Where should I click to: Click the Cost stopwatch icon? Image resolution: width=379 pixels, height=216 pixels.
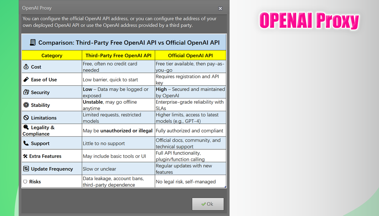[x=25, y=67]
